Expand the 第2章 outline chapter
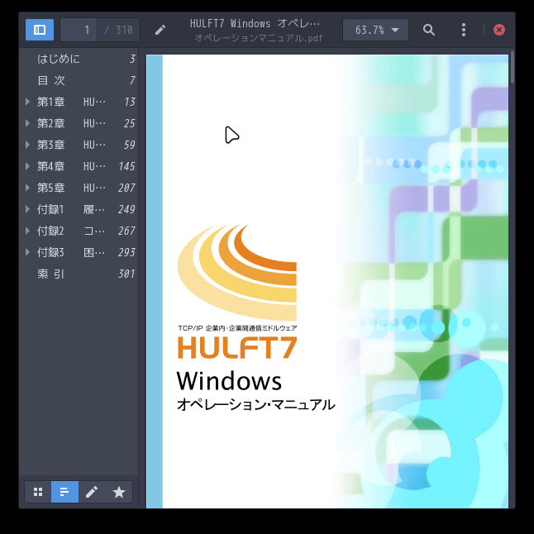The image size is (534, 534). click(x=27, y=123)
